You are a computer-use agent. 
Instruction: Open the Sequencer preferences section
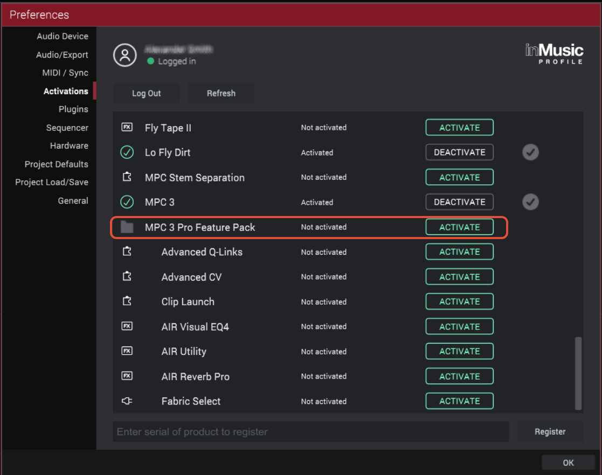67,128
